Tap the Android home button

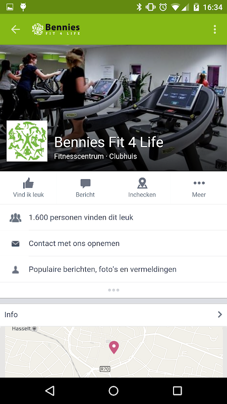click(x=113, y=391)
